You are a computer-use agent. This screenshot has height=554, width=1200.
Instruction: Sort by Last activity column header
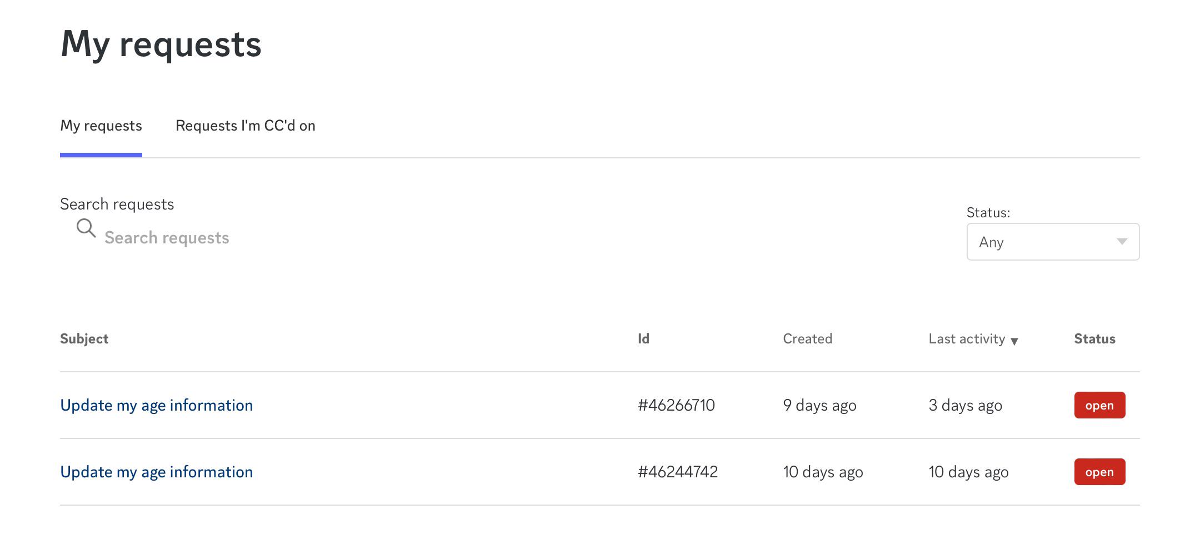(x=966, y=339)
